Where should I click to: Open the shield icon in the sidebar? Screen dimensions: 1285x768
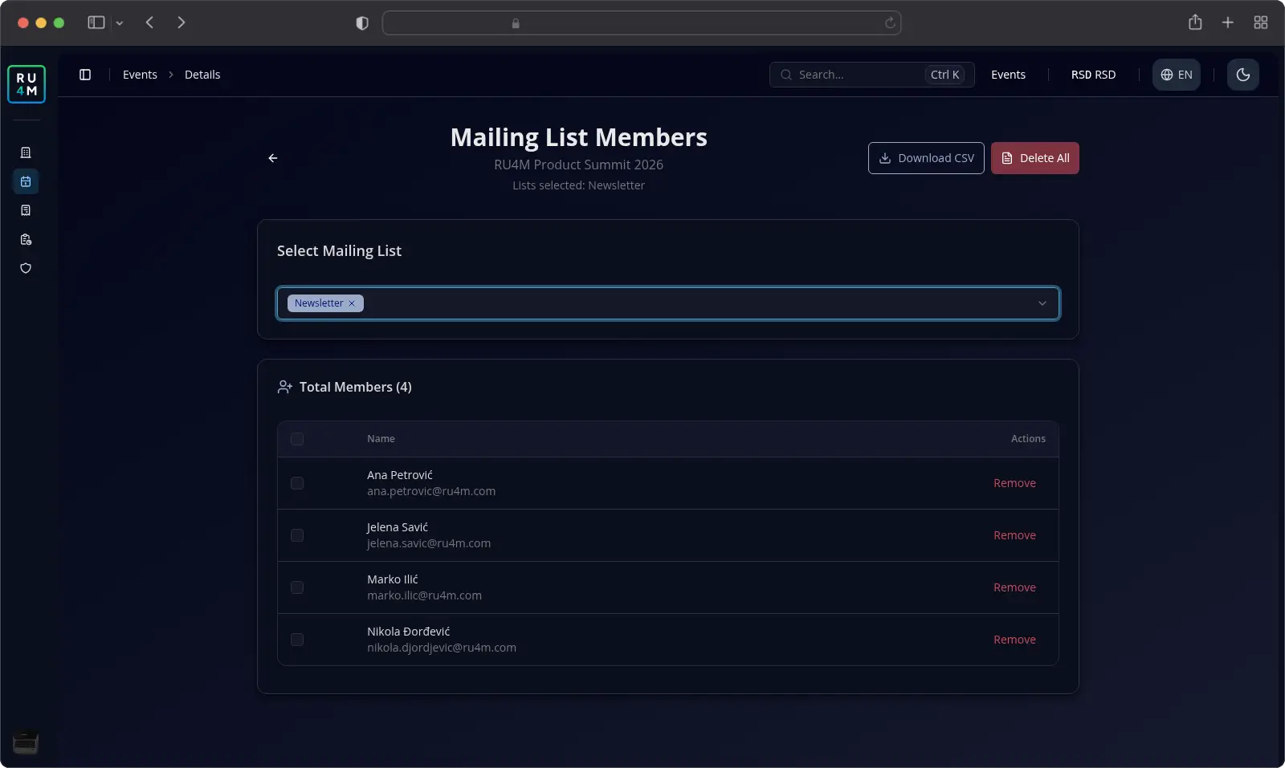pos(26,268)
